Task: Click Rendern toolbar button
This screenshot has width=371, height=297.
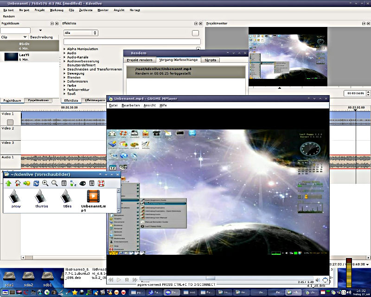Action: (9, 17)
